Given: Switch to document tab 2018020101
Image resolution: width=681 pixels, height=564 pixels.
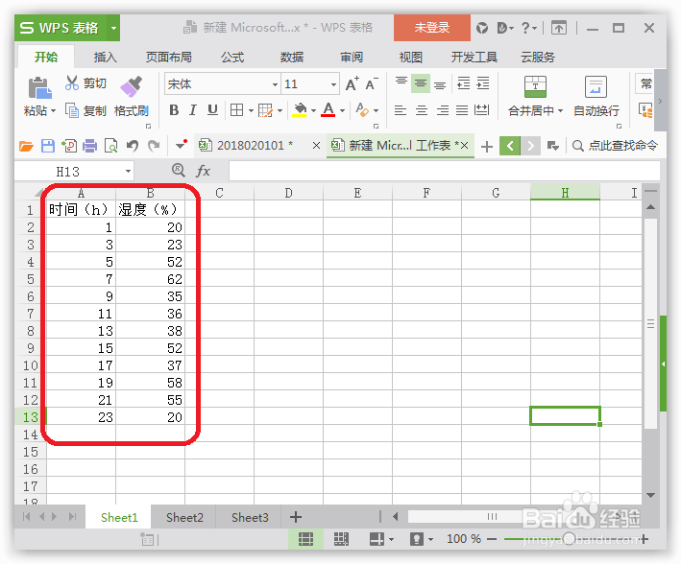Looking at the screenshot, I should [x=255, y=146].
